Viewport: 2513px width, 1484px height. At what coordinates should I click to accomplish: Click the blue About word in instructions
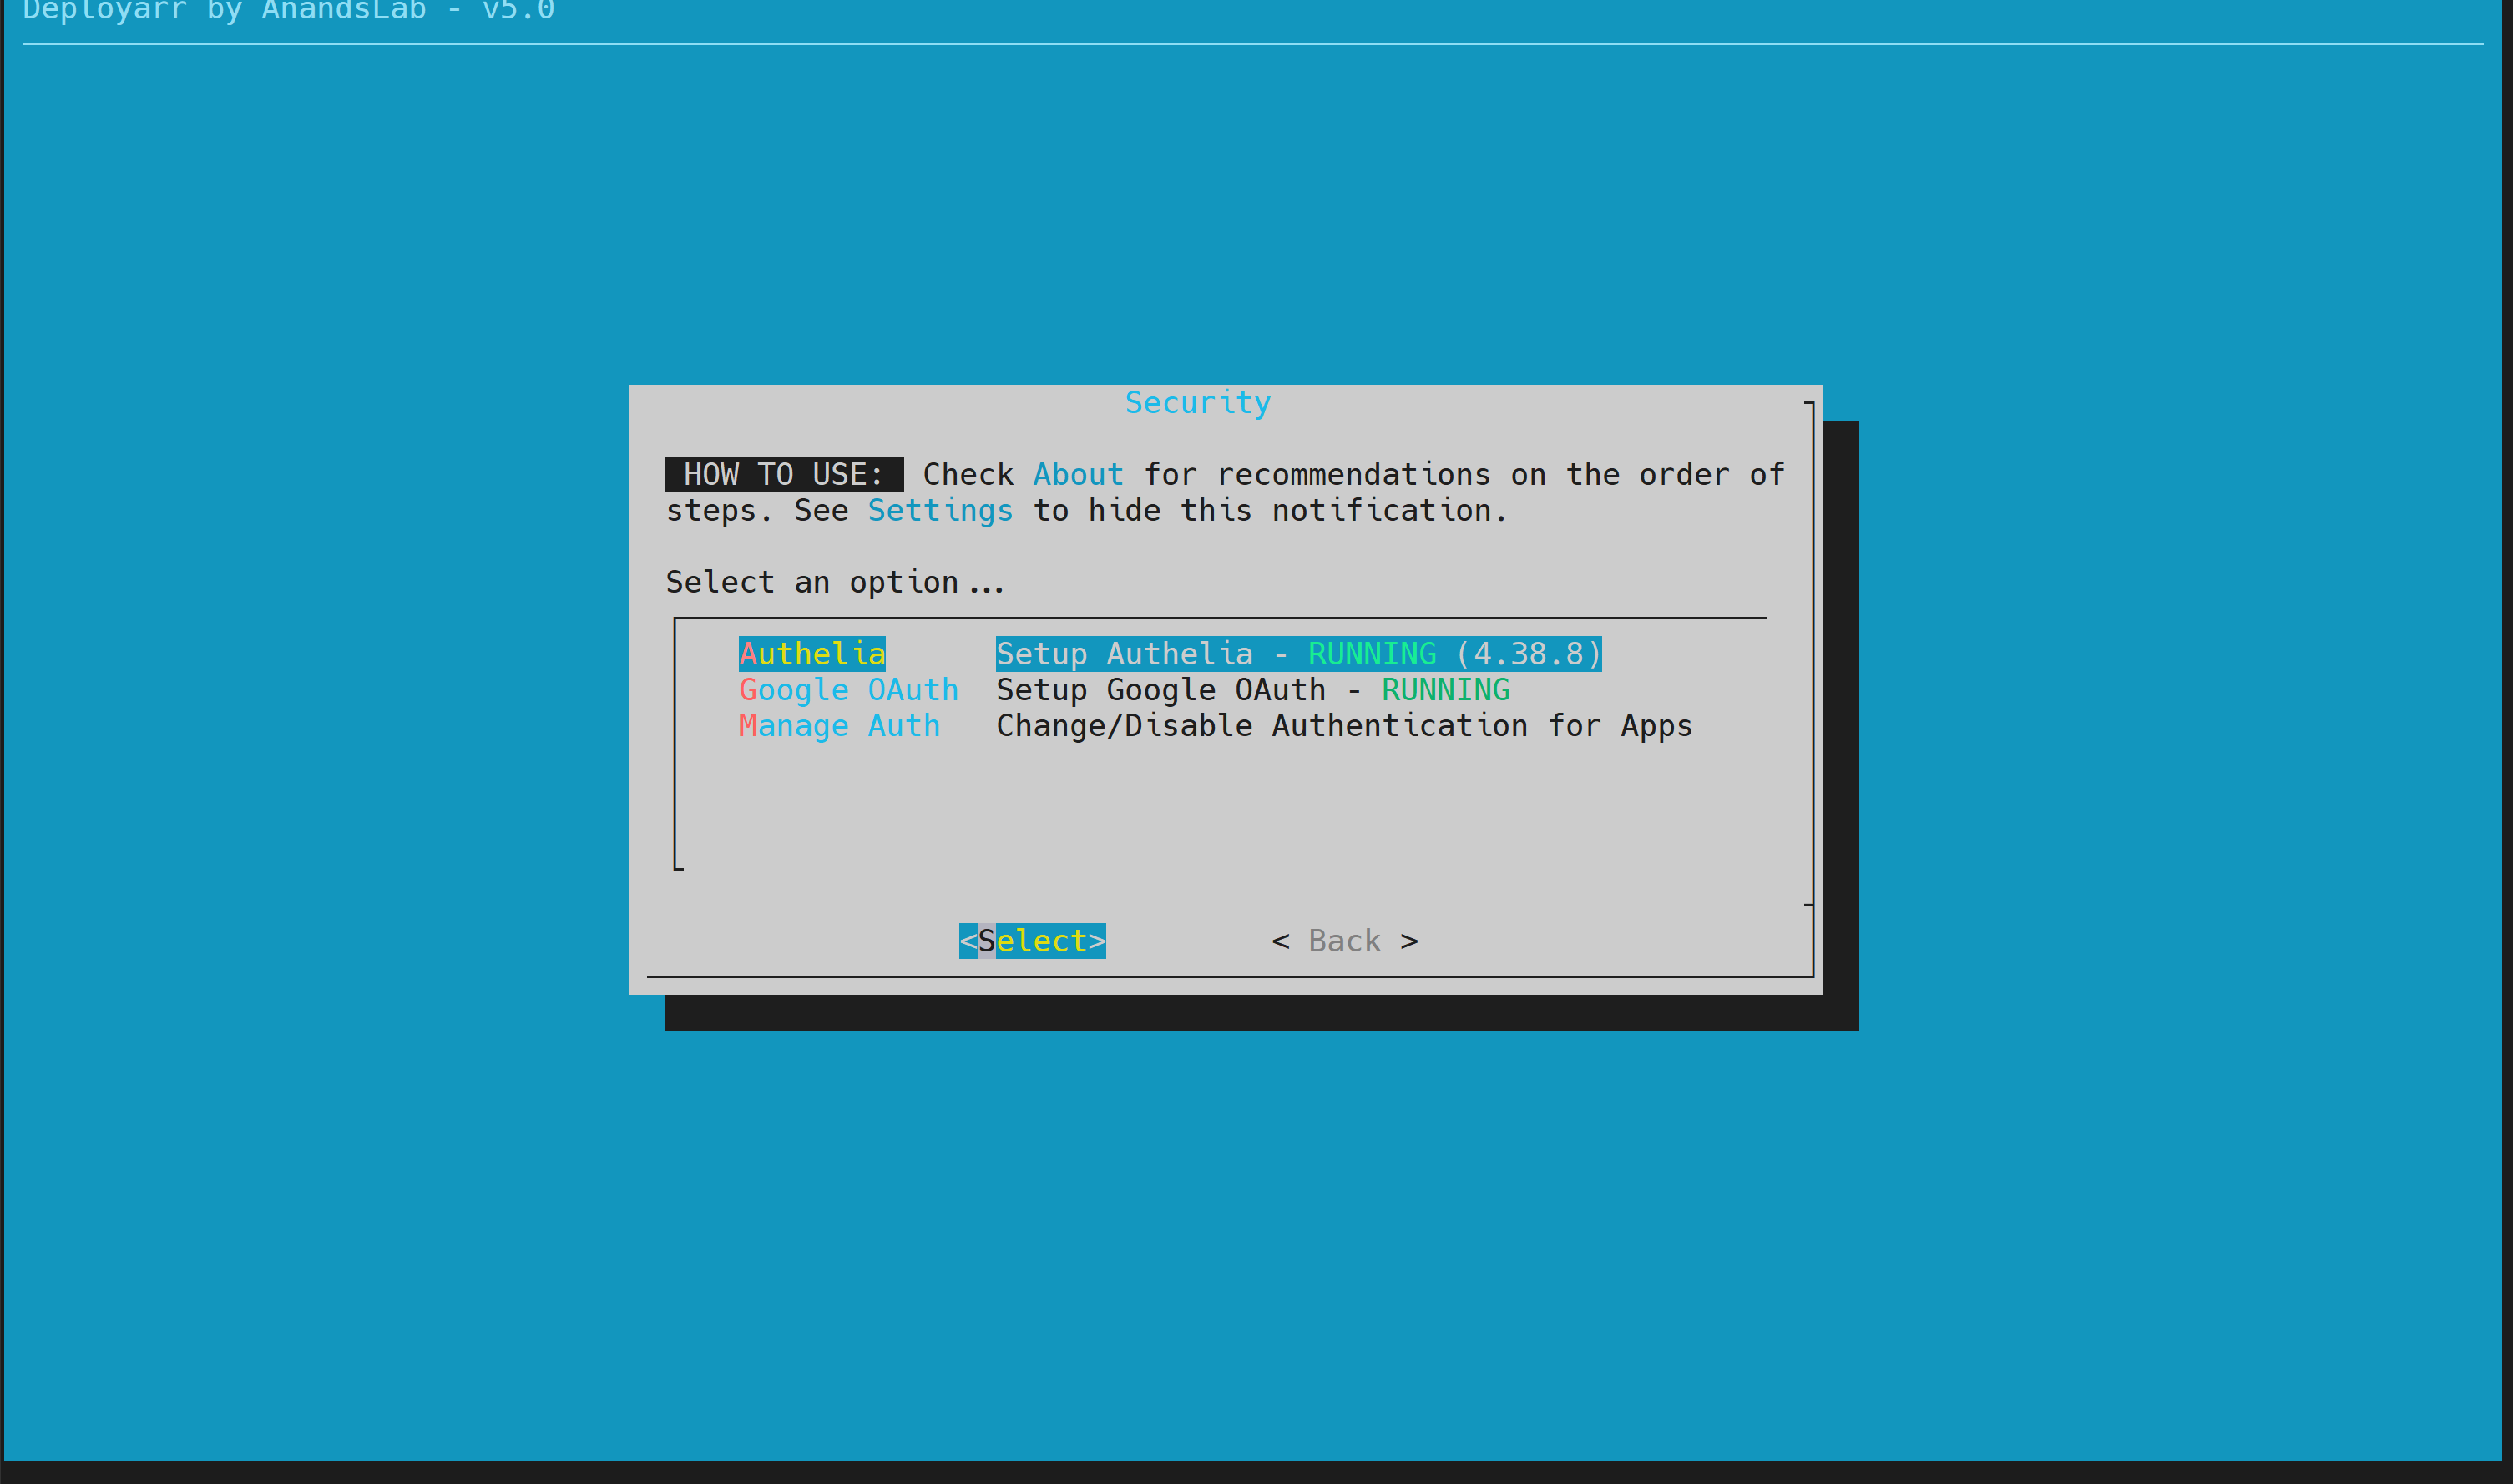(1077, 474)
